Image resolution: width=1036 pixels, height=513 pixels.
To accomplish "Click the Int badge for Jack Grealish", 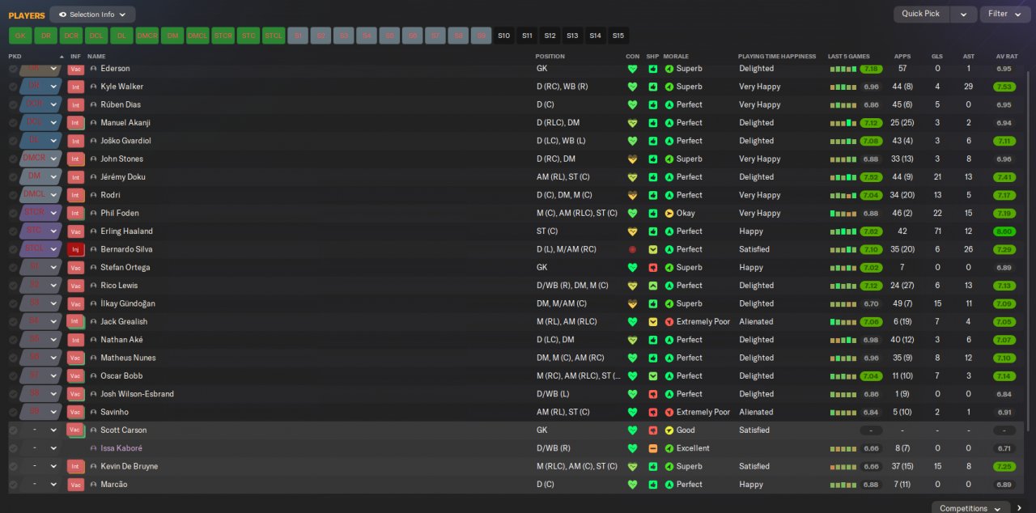I will point(76,321).
